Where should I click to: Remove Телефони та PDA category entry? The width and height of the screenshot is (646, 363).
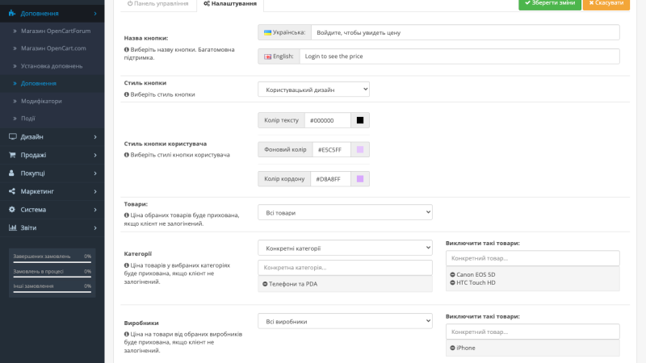pos(265,284)
